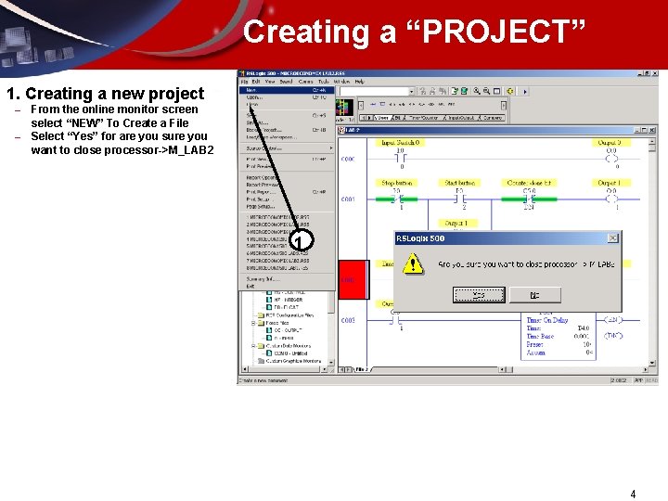Switch to the Input/Output instruction tab
The height and width of the screenshot is (501, 668).
[461, 118]
